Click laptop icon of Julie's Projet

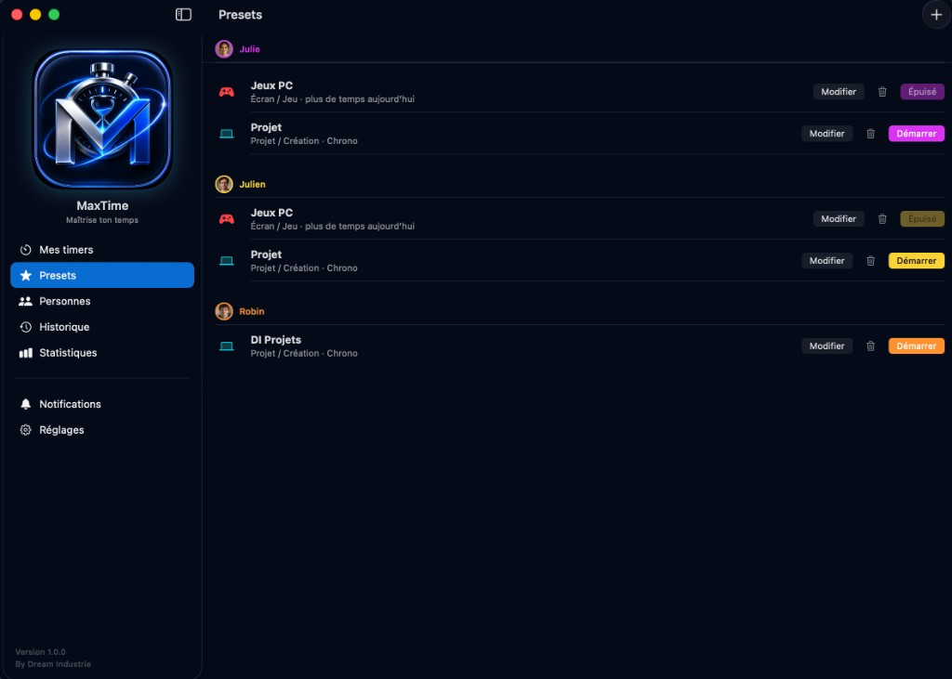coord(227,134)
